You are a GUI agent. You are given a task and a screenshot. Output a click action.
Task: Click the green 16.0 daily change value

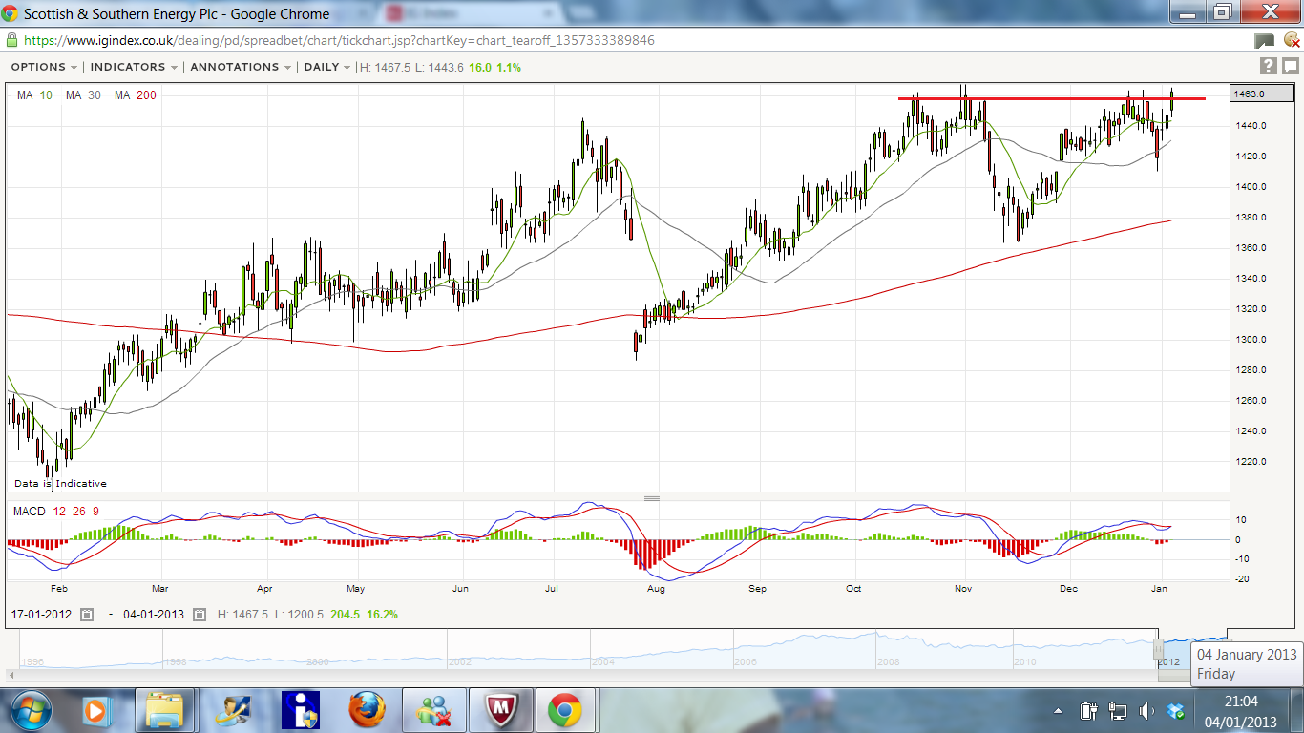pyautogui.click(x=479, y=67)
